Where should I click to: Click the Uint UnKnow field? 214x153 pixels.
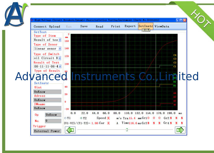47,92
